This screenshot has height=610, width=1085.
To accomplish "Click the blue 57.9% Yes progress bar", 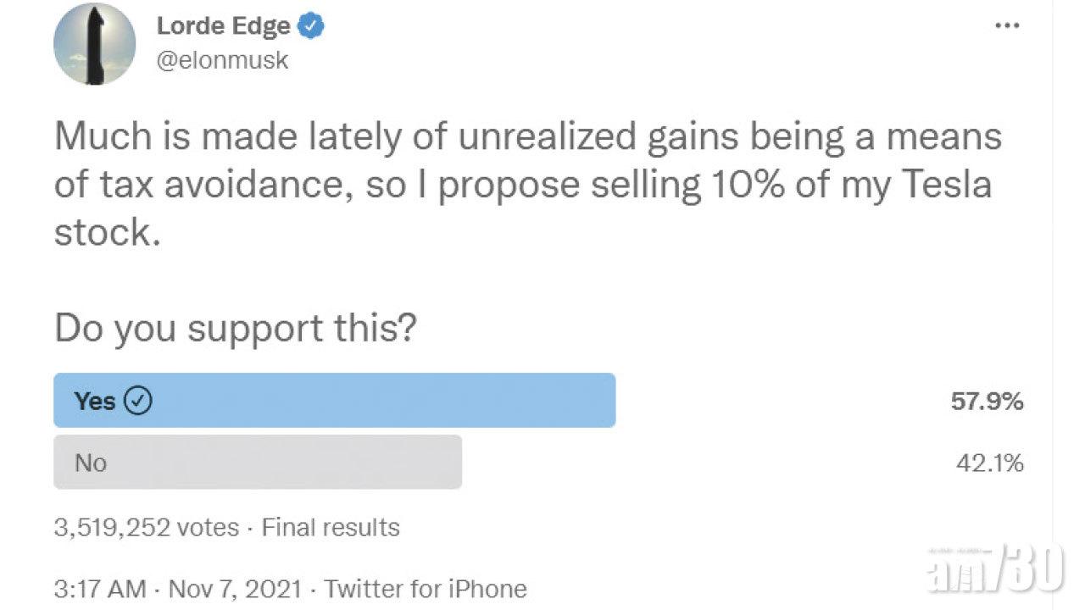I will coord(335,400).
